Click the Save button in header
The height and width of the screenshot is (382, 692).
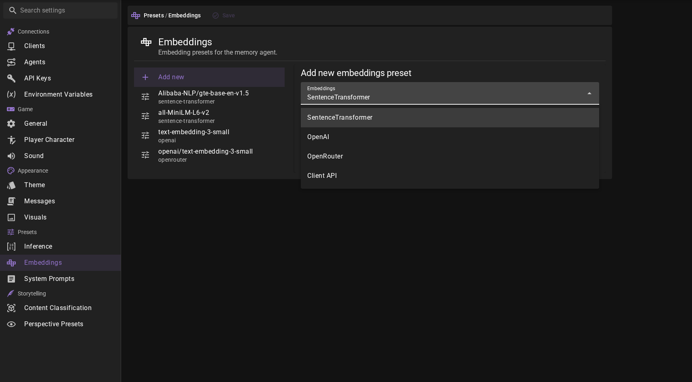coord(224,15)
